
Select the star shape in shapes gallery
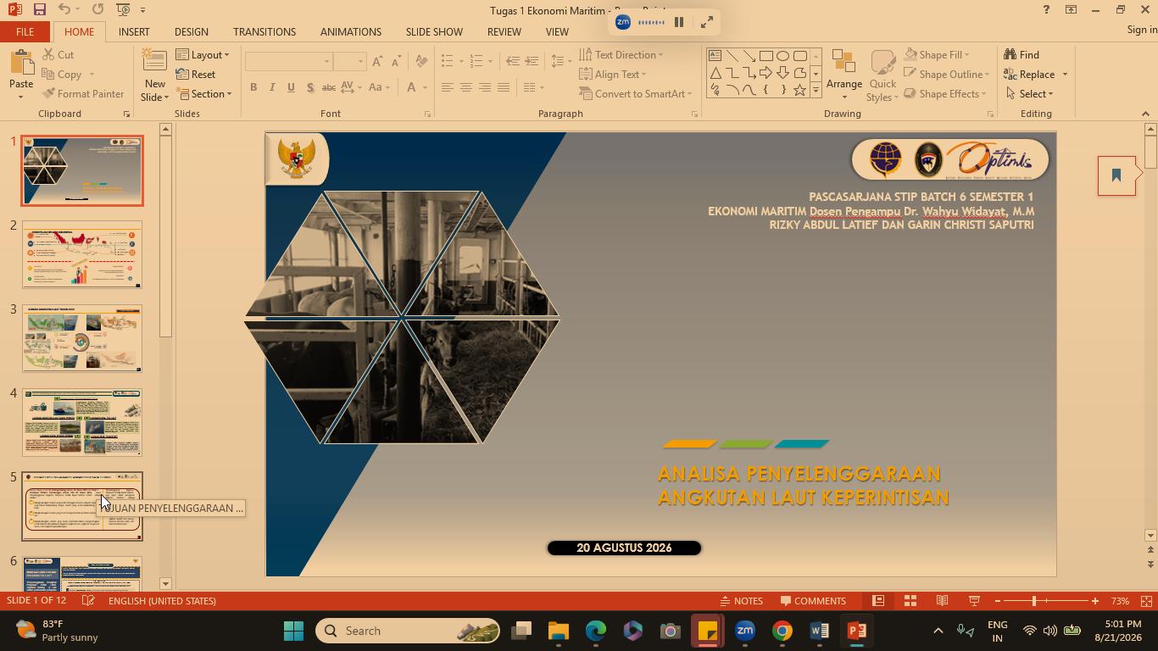799,90
